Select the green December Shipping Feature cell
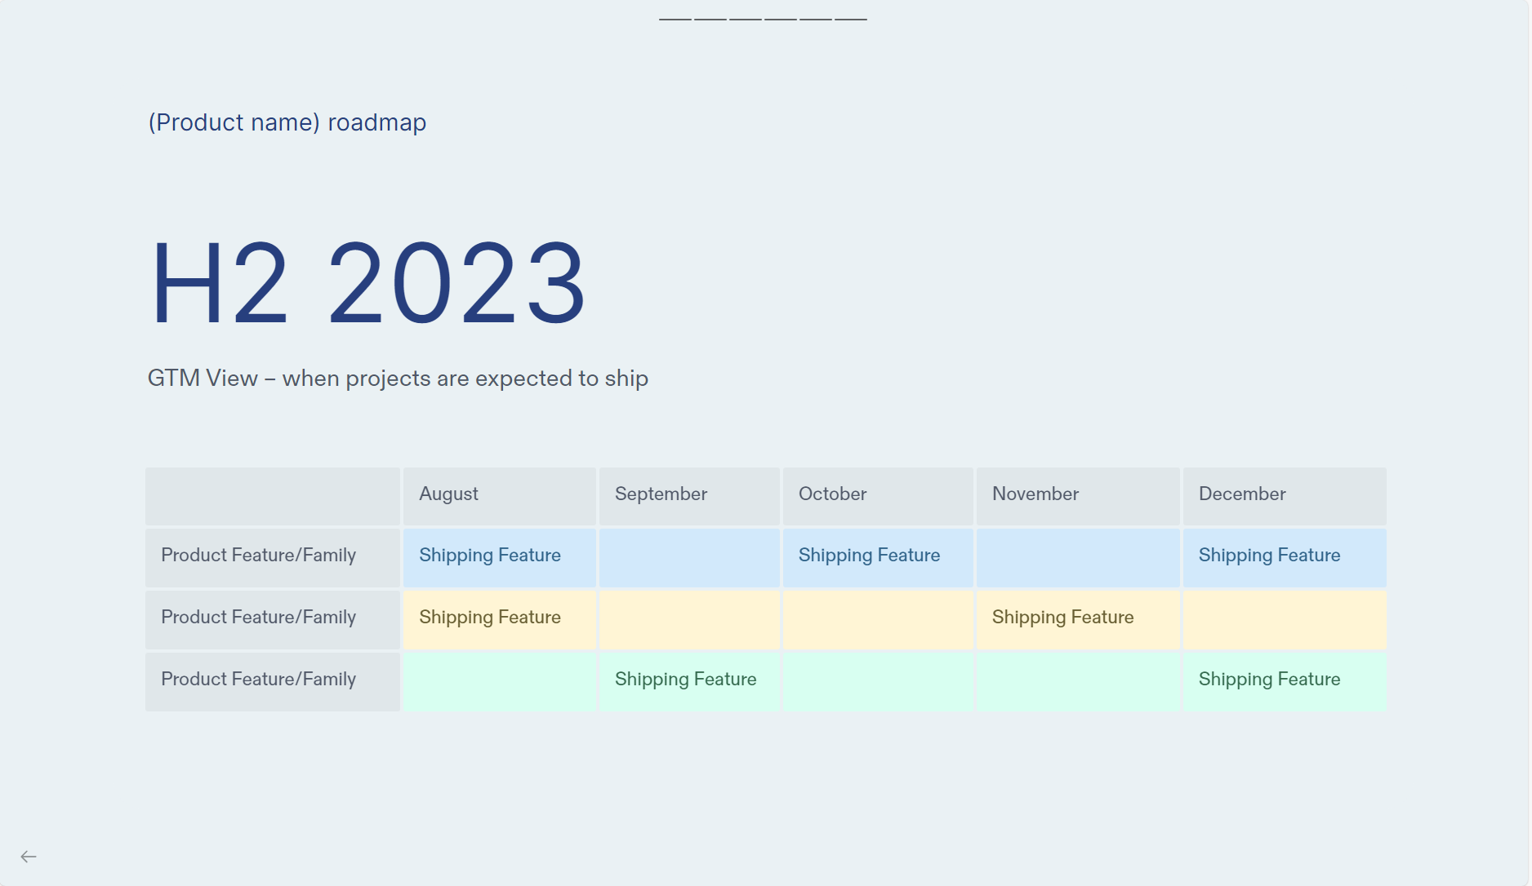The width and height of the screenshot is (1532, 886). coord(1285,681)
